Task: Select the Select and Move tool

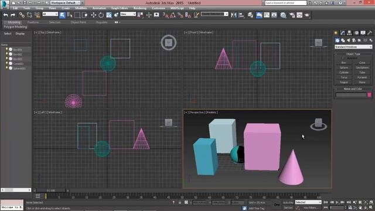Action: pyautogui.click(x=94, y=15)
